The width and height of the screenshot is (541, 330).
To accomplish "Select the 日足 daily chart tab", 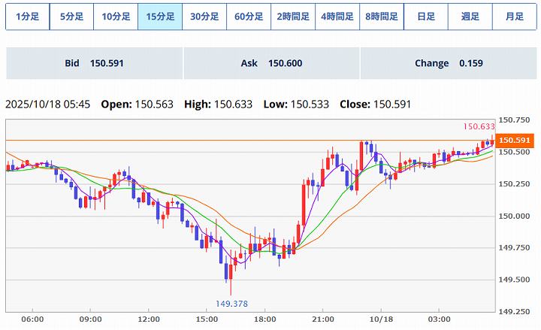I will [x=425, y=16].
